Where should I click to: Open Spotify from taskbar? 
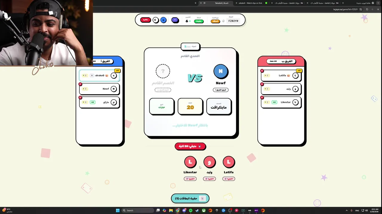tap(191, 210)
